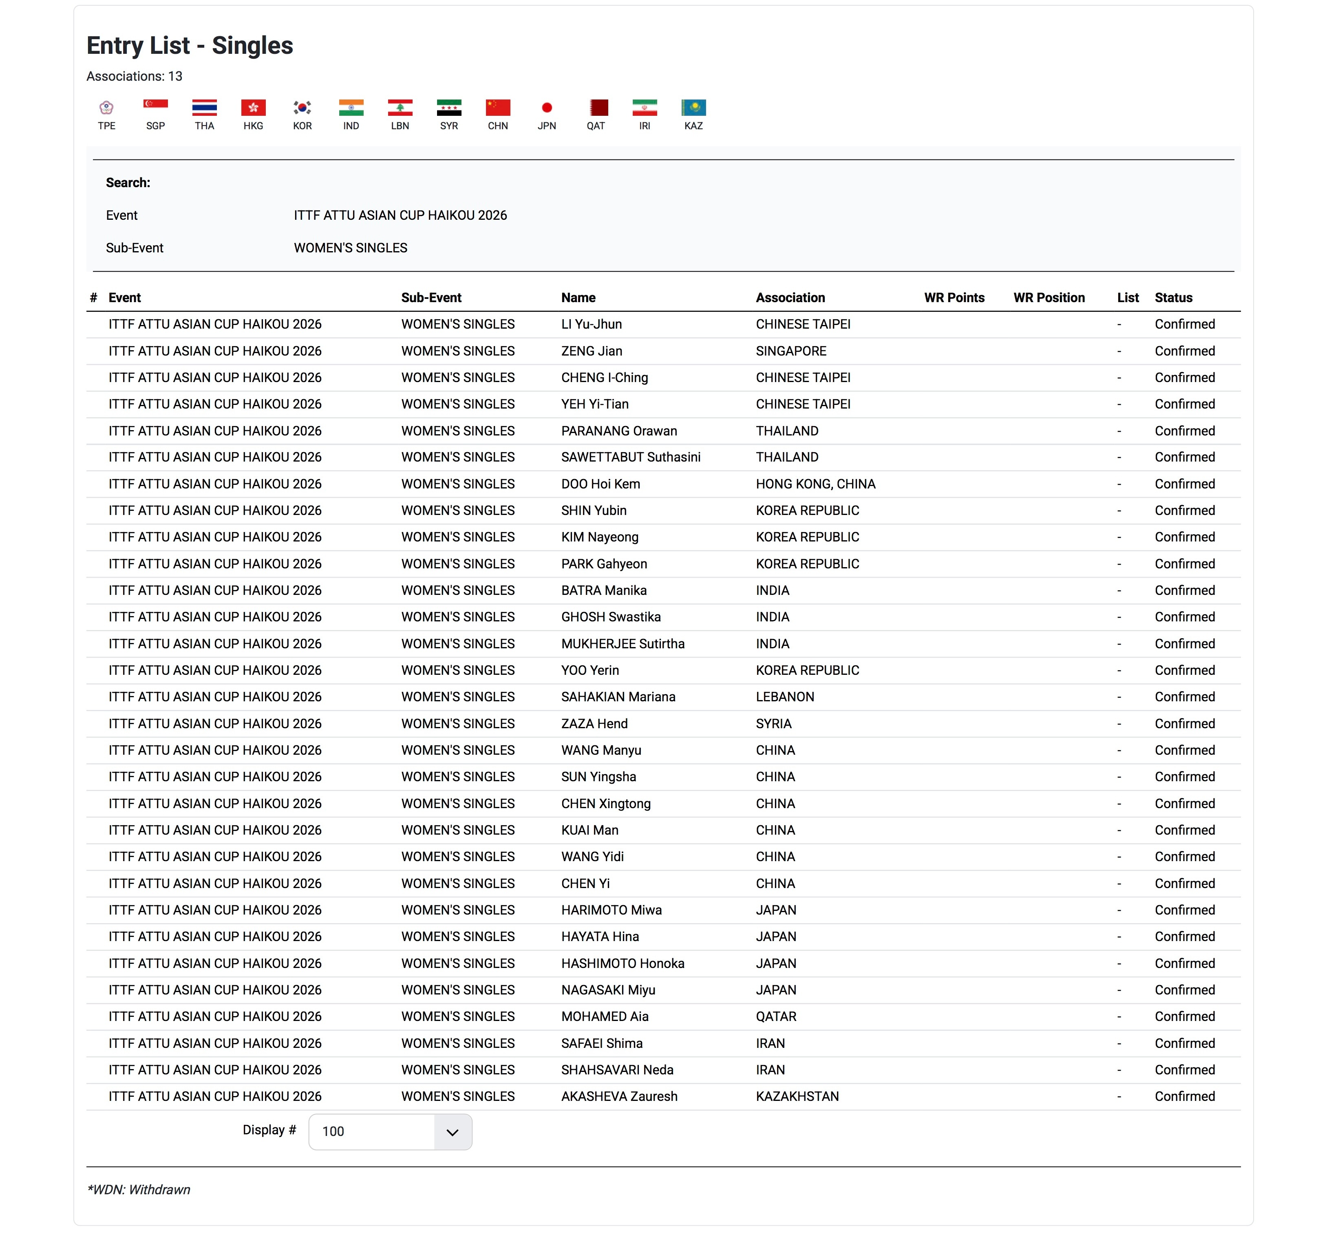Choose the Korea KOR flag icon
This screenshot has width=1327, height=1233.
[x=302, y=107]
